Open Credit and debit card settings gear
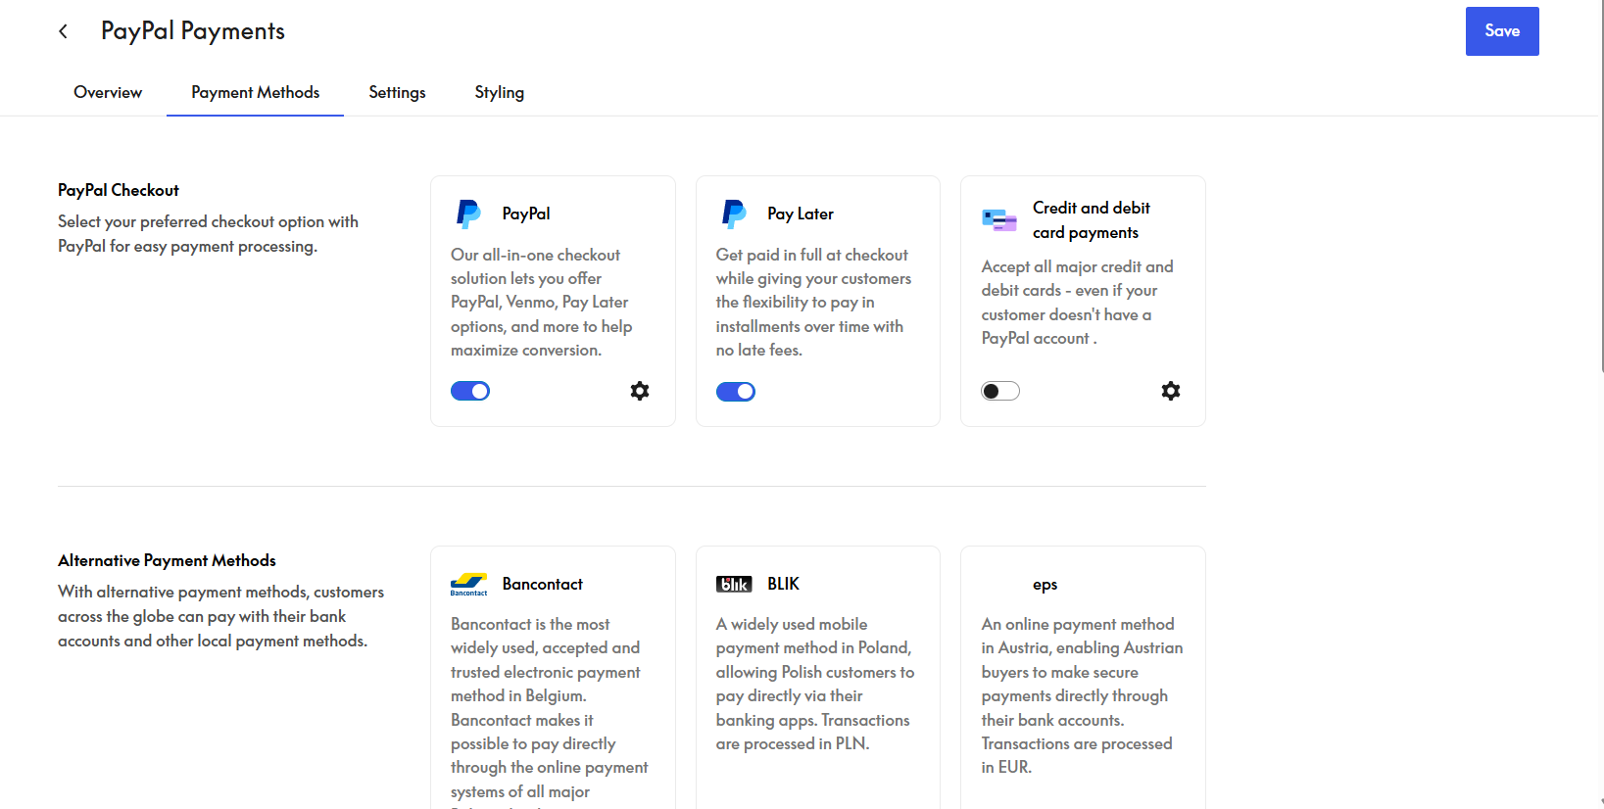Image resolution: width=1604 pixels, height=809 pixels. [1171, 391]
